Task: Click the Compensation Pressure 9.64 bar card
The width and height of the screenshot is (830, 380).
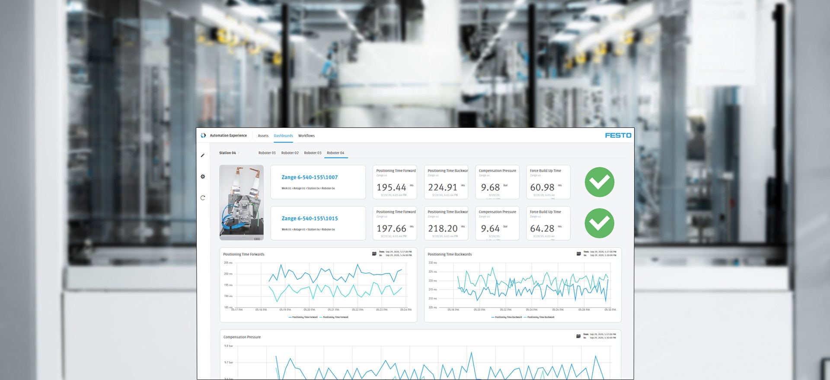Action: (x=497, y=223)
